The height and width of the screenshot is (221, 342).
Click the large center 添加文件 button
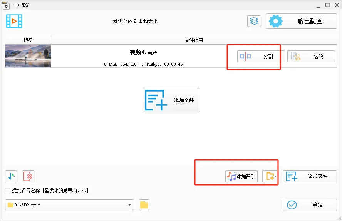171,100
